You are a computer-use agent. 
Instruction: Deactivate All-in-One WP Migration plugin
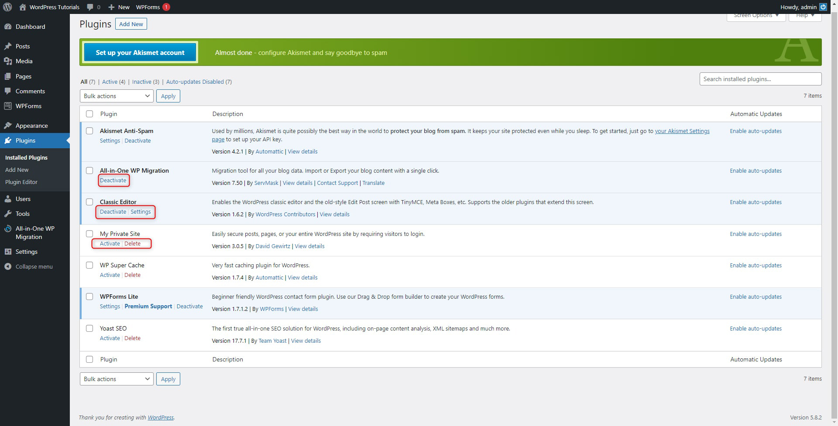[x=113, y=180]
